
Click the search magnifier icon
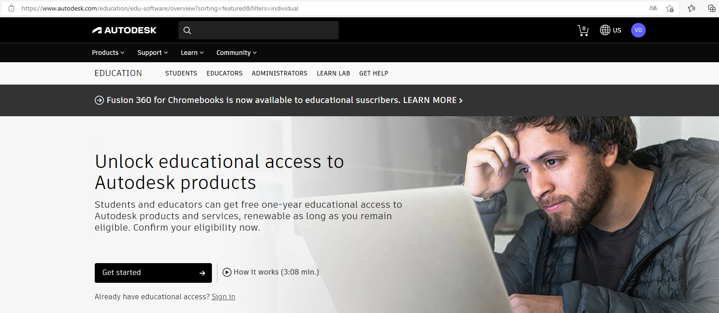[x=187, y=30]
